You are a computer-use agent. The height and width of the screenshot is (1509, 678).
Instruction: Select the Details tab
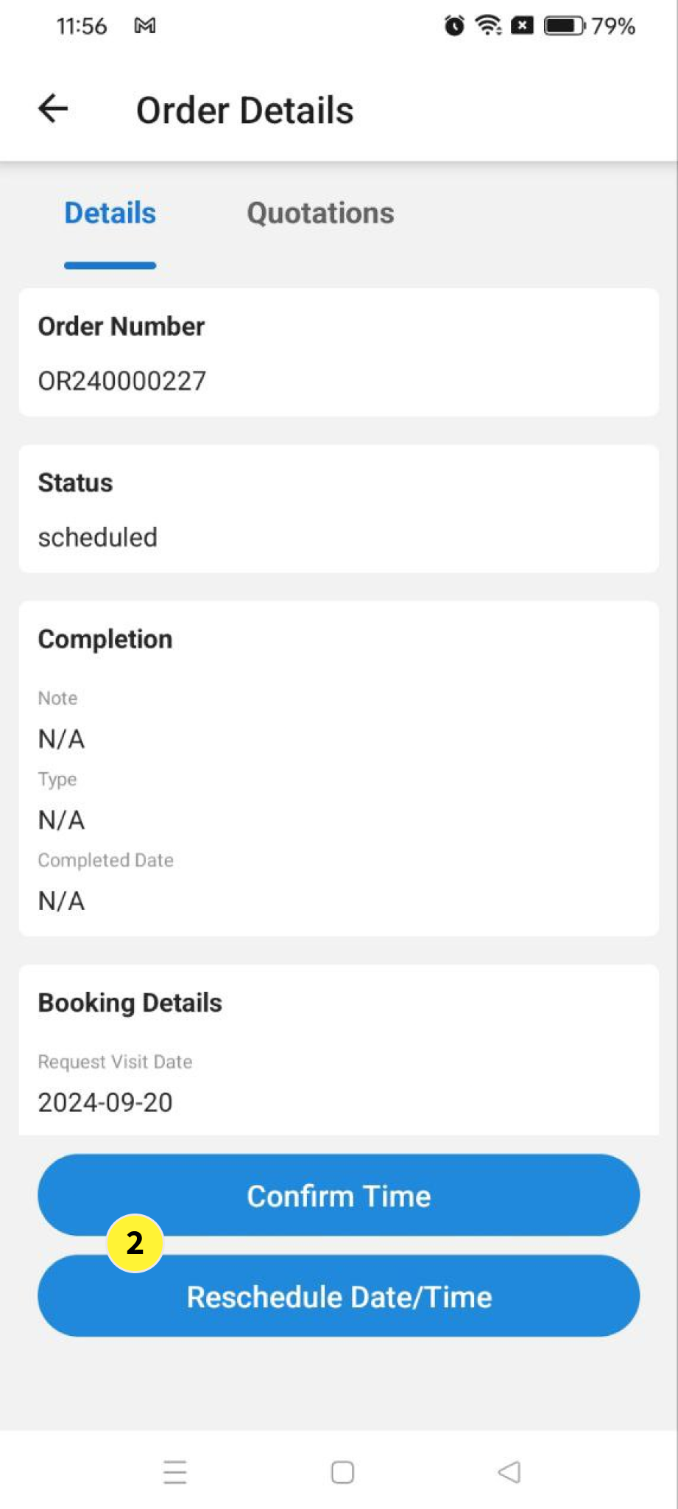click(110, 213)
